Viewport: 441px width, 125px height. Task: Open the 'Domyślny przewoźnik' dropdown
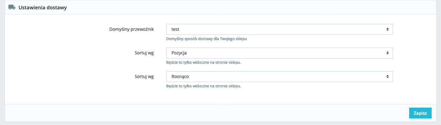click(279, 29)
